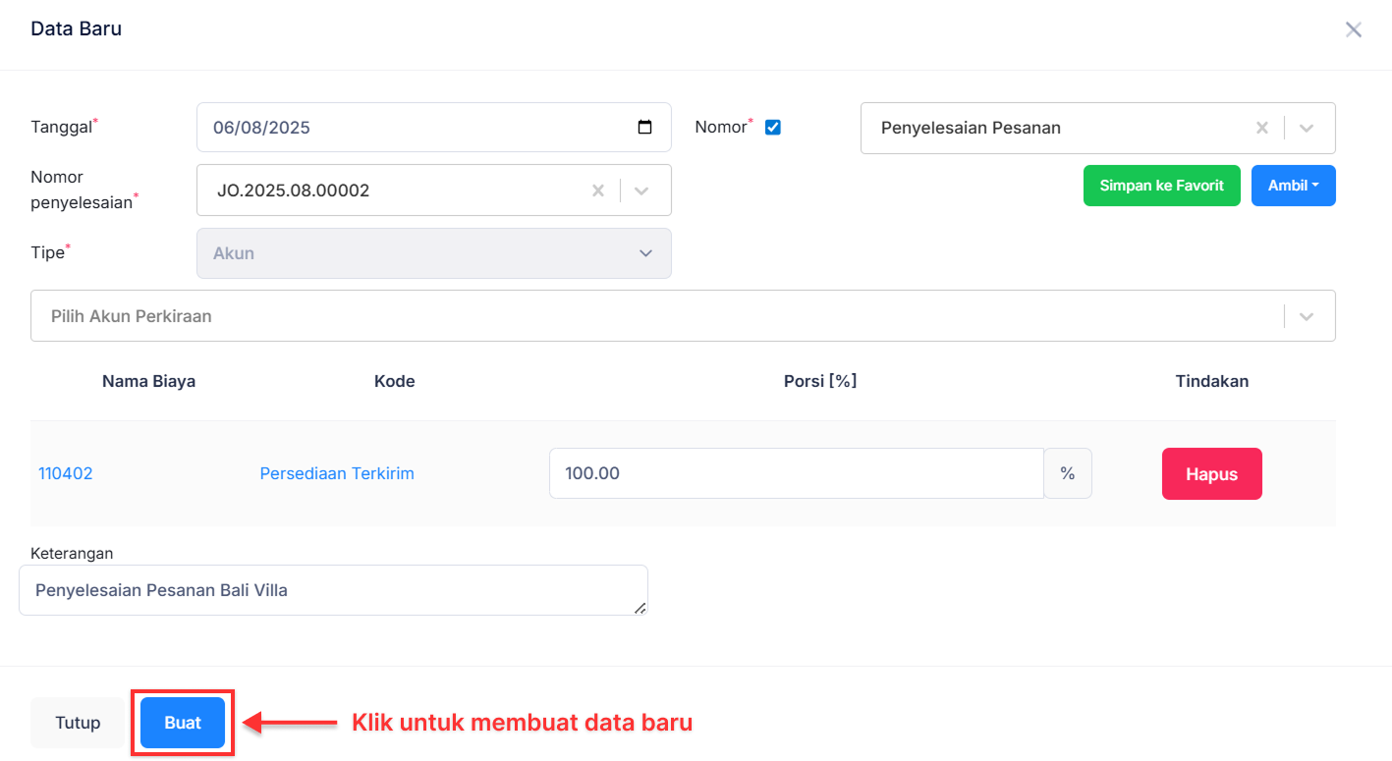Open the Ambil dropdown menu
This screenshot has width=1392, height=761.
pyautogui.click(x=1293, y=185)
